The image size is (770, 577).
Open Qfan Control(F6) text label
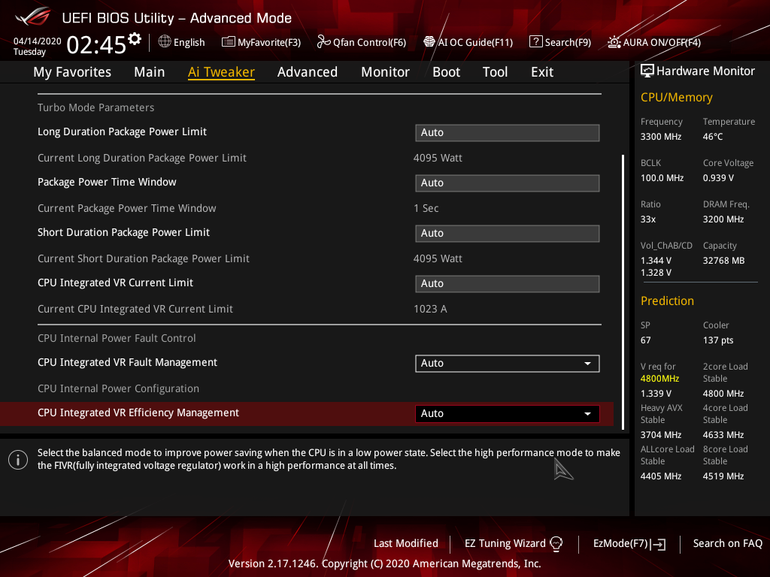369,42
